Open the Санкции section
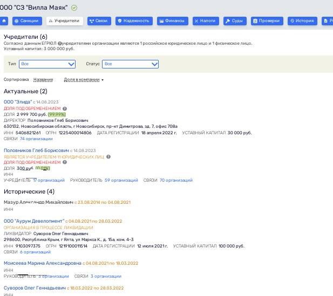The width and height of the screenshot is (333, 296). (27, 21)
